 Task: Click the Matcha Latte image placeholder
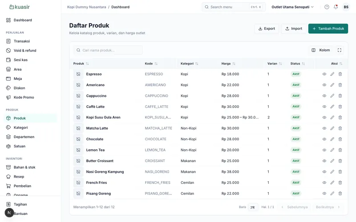(78, 128)
